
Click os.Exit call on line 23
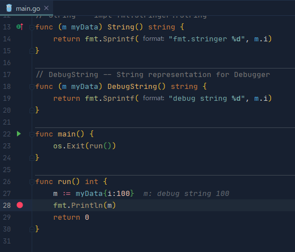[84, 146]
